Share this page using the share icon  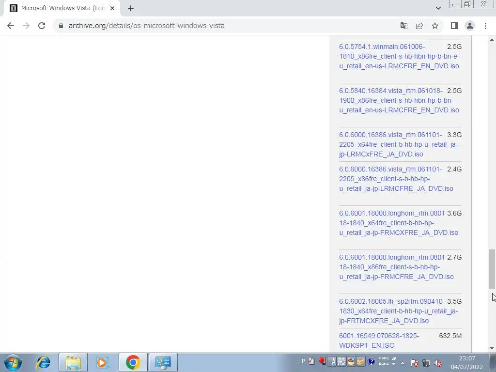(x=419, y=26)
